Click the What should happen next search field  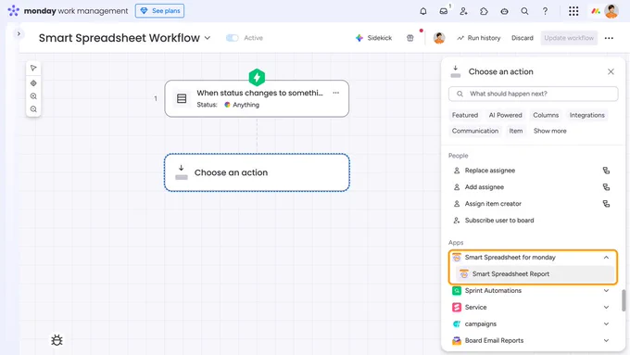pos(533,94)
